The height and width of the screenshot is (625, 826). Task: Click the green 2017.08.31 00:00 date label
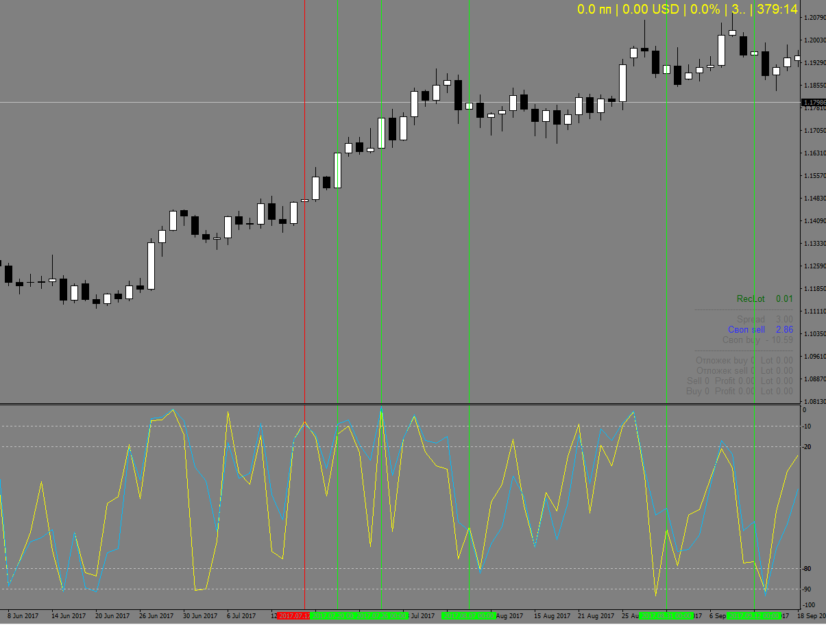(x=666, y=616)
